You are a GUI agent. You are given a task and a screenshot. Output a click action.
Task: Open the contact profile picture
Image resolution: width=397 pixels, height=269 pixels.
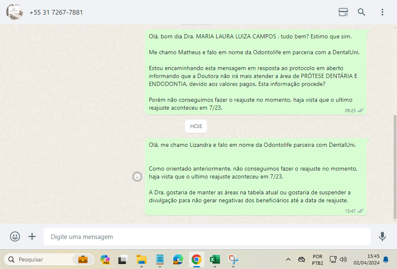15,12
